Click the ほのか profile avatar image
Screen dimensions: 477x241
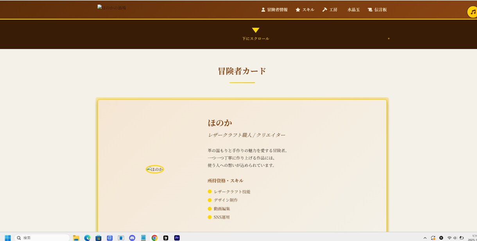coord(155,169)
